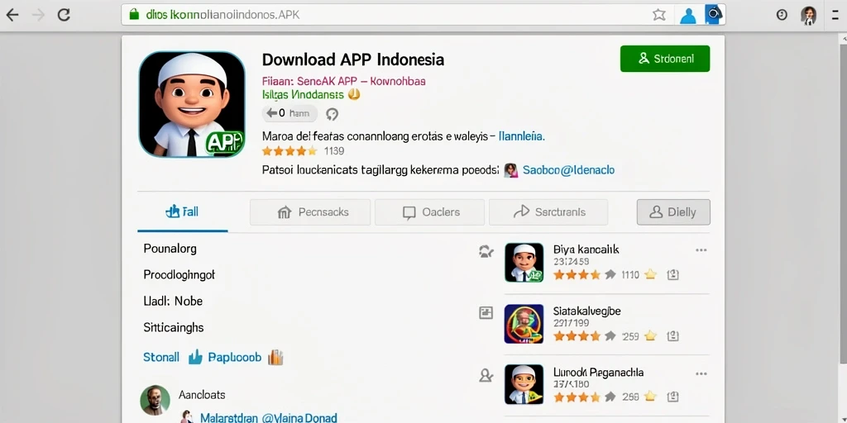This screenshot has height=423, width=847.
Task: Switch to the Pecnsacks tab
Action: click(x=310, y=212)
